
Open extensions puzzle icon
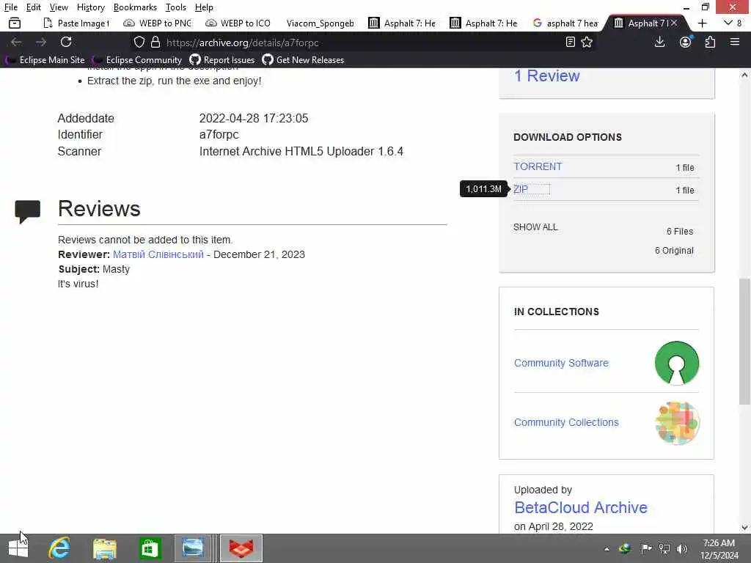710,42
